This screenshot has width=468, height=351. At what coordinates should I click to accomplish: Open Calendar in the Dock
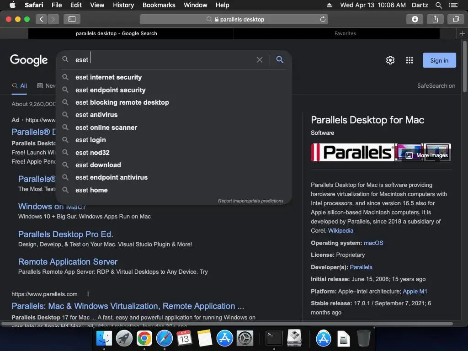[x=184, y=338]
